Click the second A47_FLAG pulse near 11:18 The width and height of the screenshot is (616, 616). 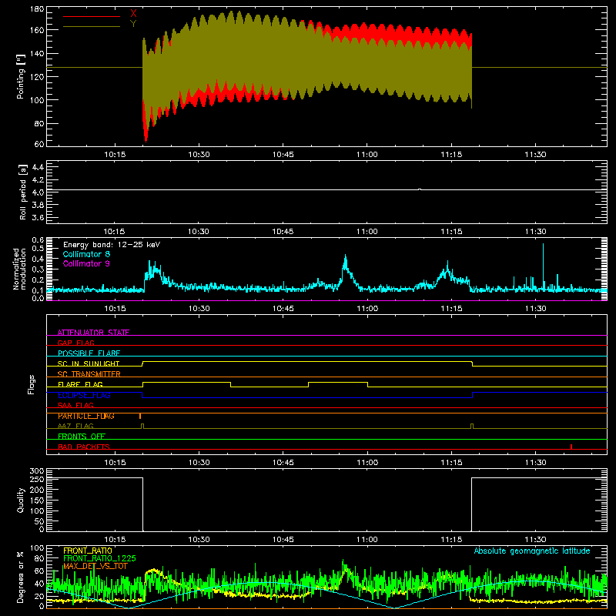(472, 426)
